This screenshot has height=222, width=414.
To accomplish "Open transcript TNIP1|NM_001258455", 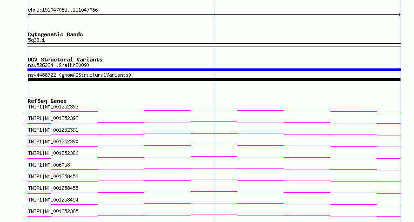I will pyautogui.click(x=53, y=188).
